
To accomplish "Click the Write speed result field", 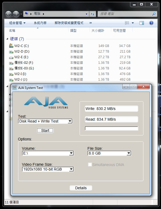I will pyautogui.click(x=112, y=109).
